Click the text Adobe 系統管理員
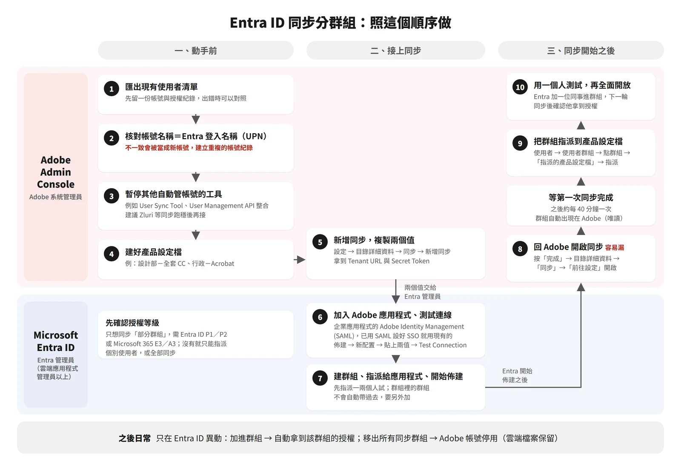The image size is (681, 464). click(x=56, y=197)
